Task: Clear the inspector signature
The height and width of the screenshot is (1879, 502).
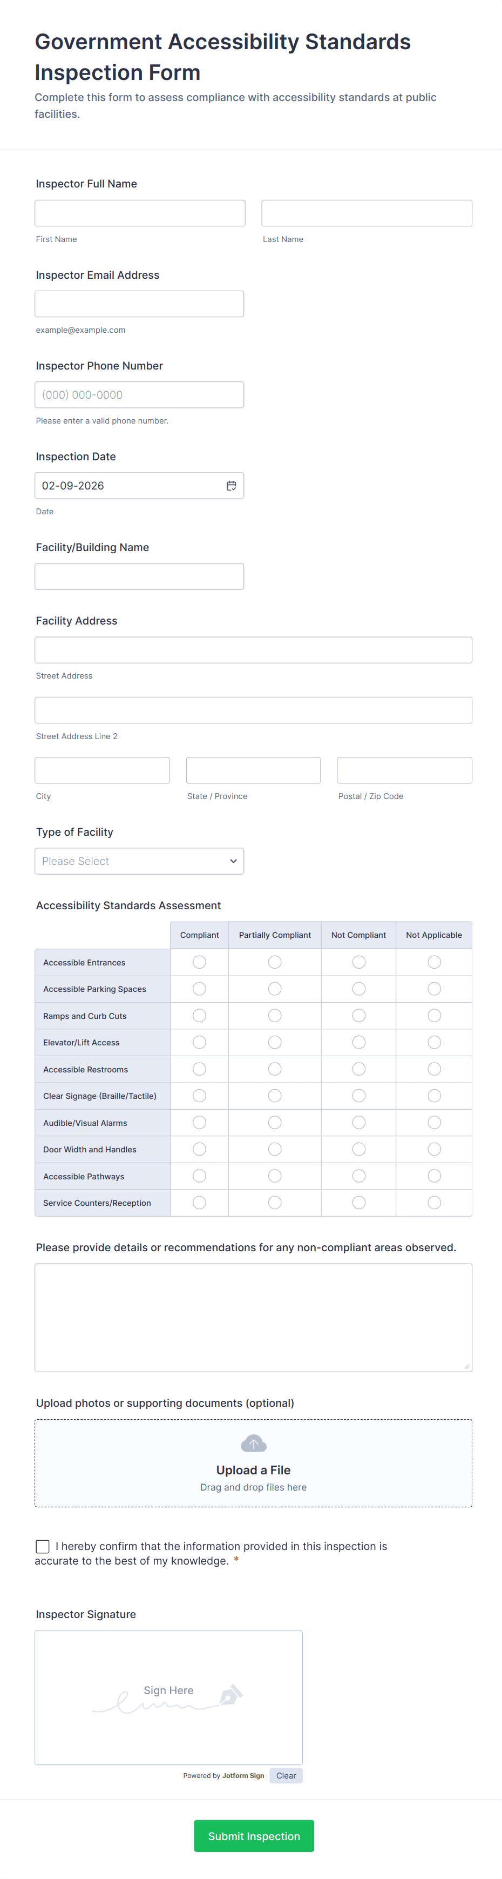Action: click(286, 1775)
